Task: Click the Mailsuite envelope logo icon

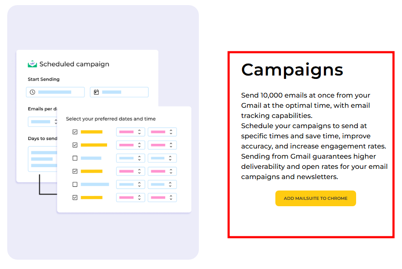Action: 32,64
